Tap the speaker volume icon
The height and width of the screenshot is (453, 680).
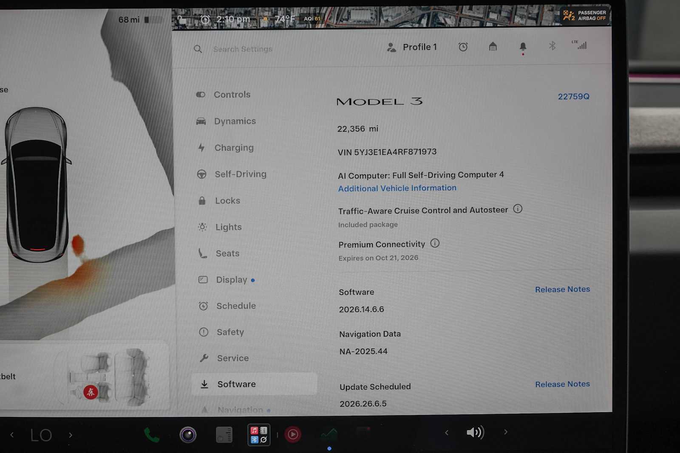pyautogui.click(x=475, y=433)
